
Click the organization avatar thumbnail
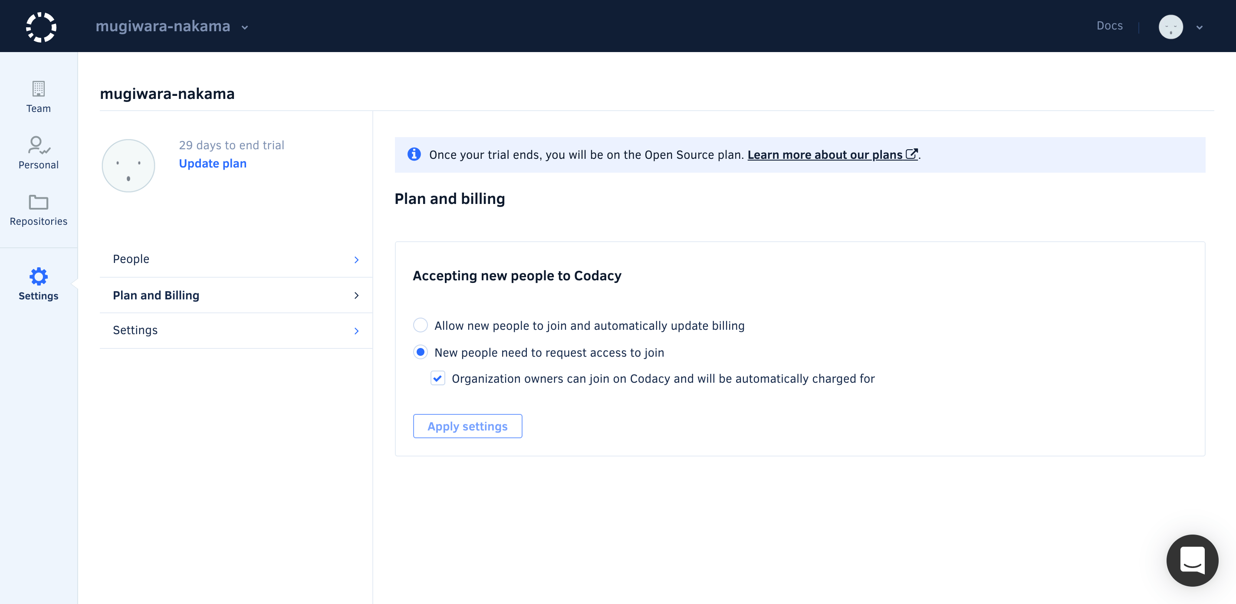128,165
